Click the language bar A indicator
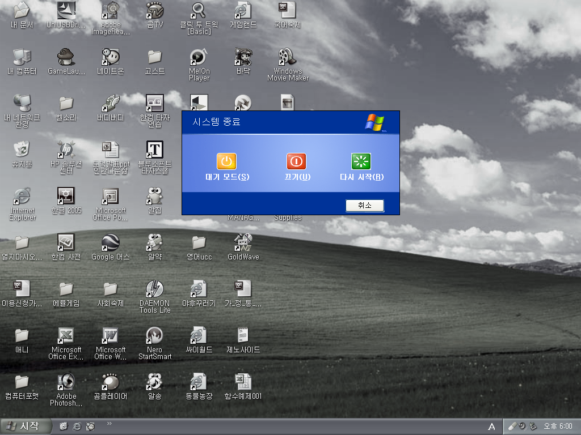 click(491, 427)
